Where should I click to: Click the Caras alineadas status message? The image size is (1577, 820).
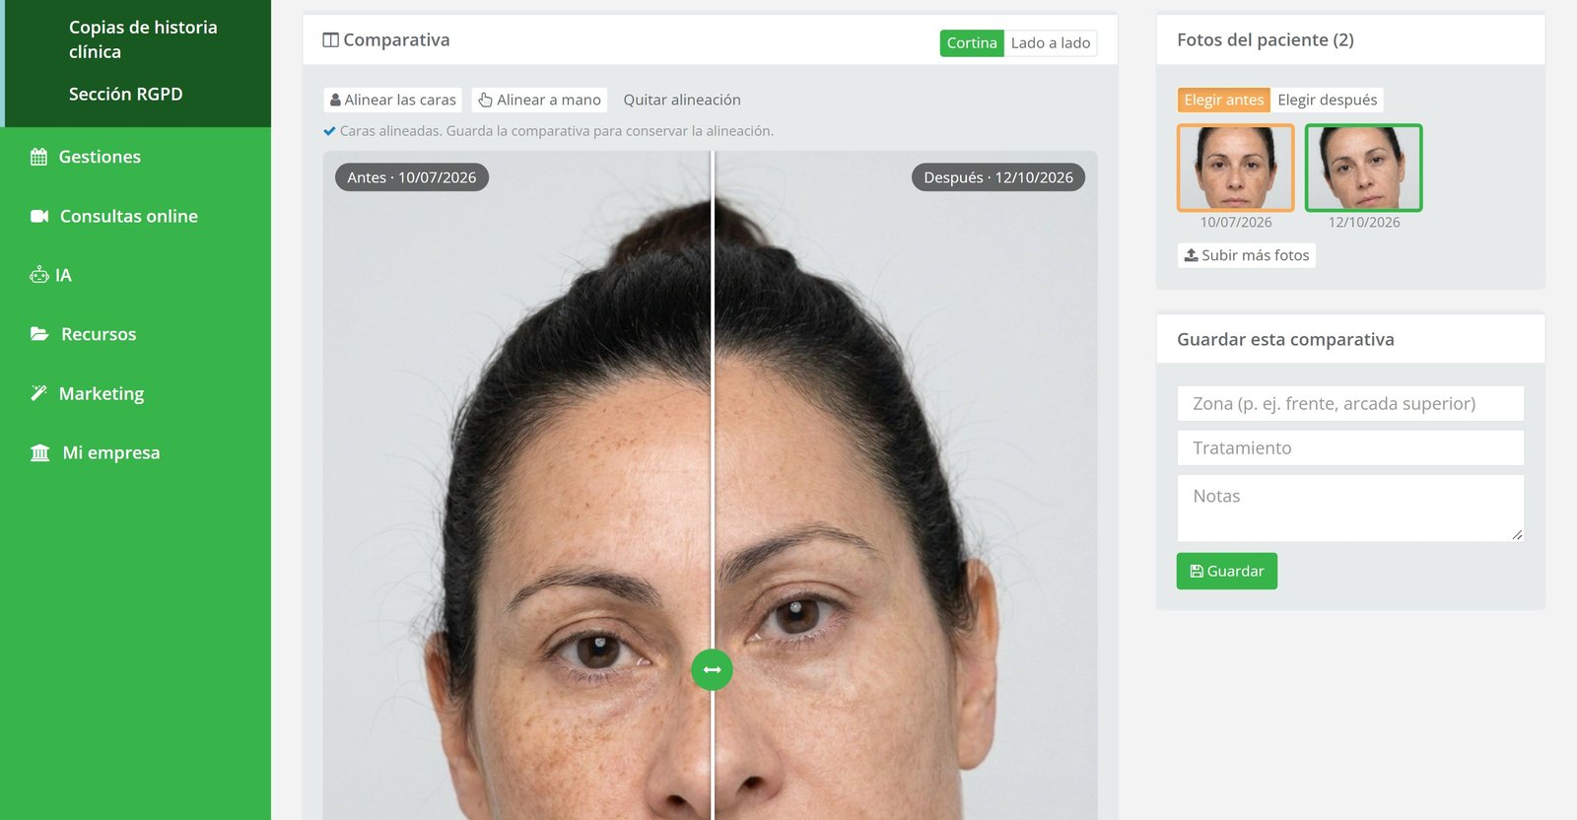pos(557,131)
